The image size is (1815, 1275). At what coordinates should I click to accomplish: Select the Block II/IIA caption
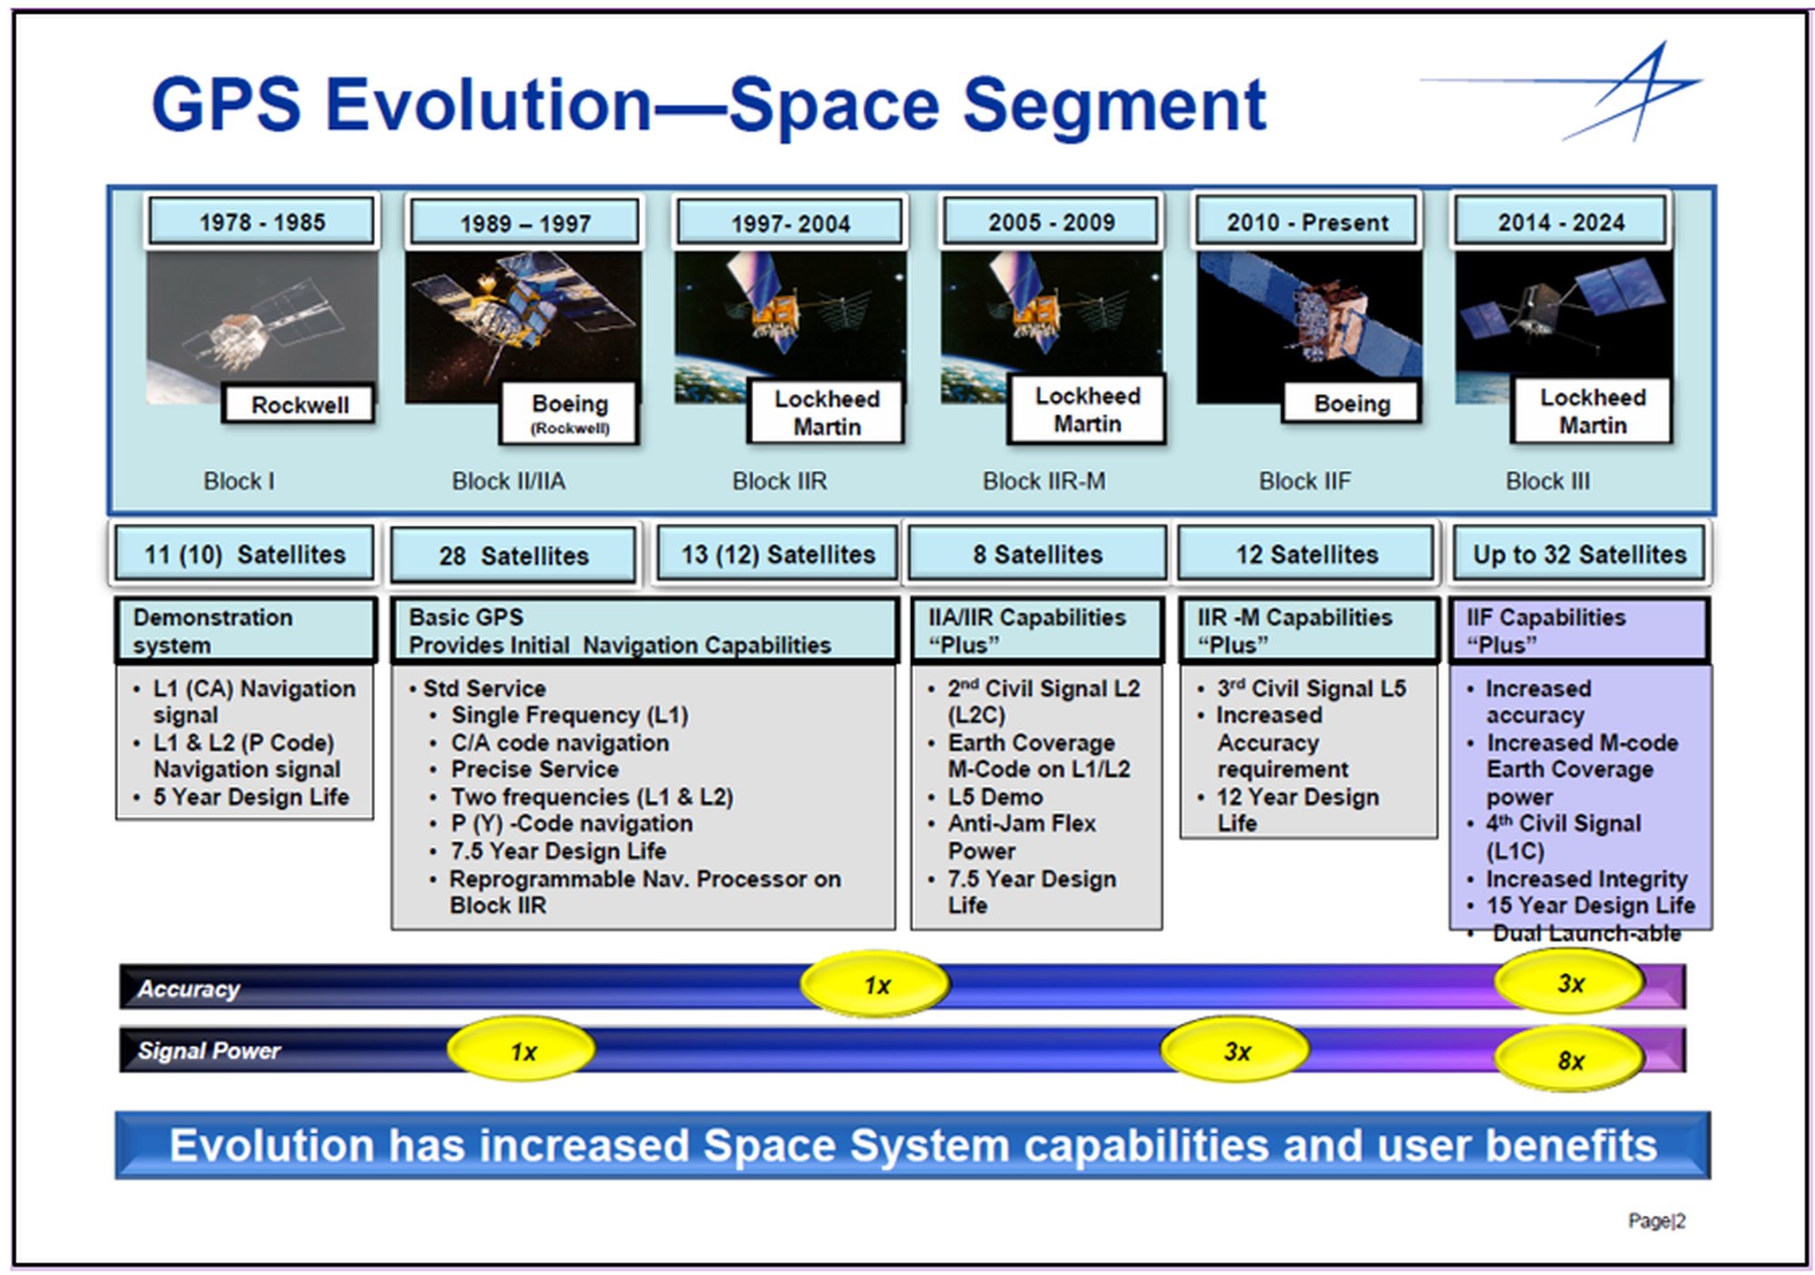click(508, 481)
